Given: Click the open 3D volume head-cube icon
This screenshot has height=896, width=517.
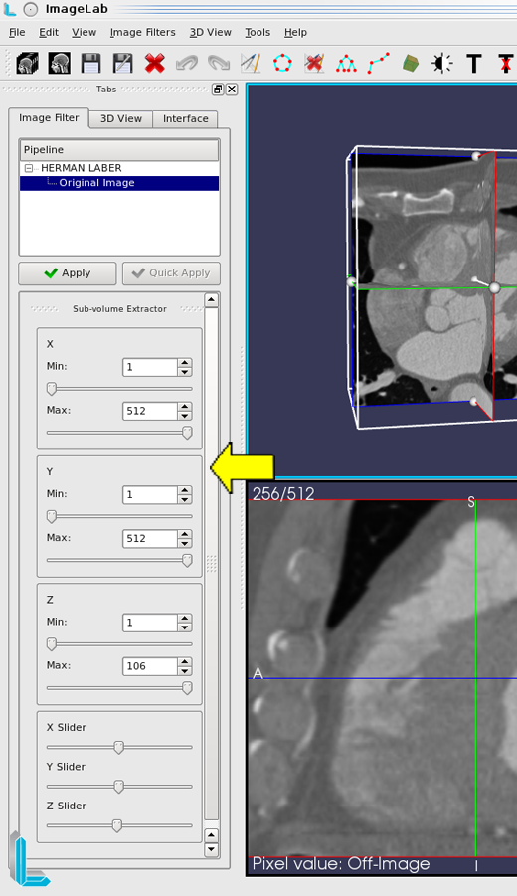Looking at the screenshot, I should click(27, 63).
